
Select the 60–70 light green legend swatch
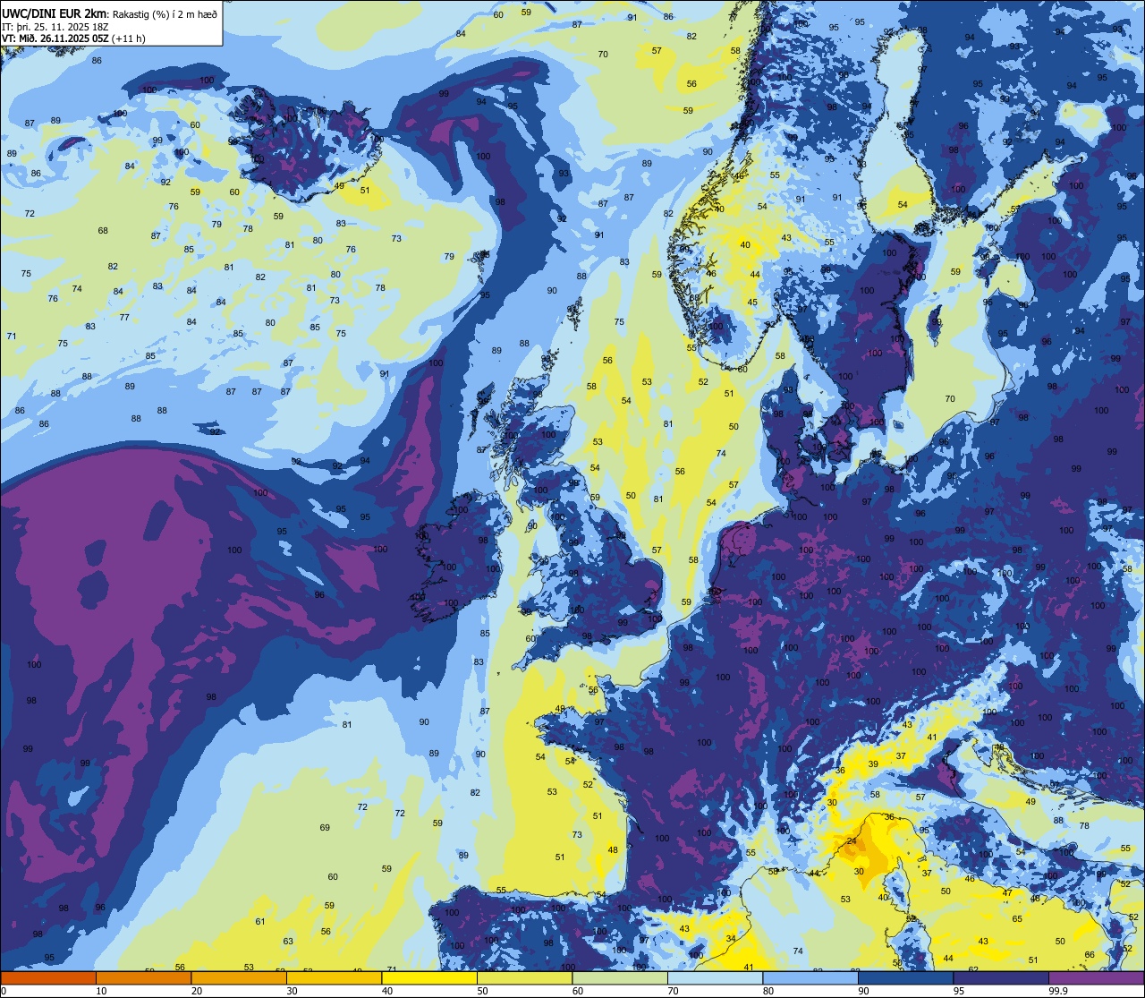point(620,977)
